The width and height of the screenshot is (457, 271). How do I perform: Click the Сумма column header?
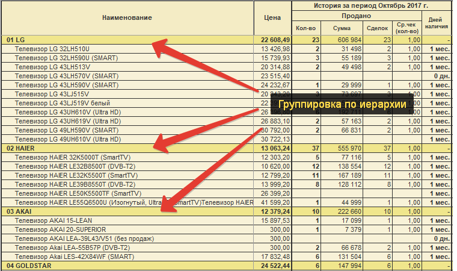coord(342,28)
